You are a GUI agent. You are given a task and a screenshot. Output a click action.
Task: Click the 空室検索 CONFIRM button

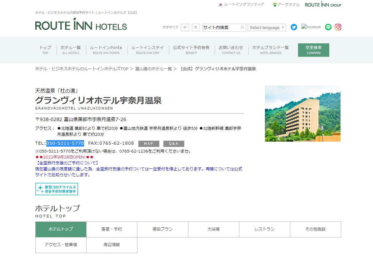coord(314,50)
